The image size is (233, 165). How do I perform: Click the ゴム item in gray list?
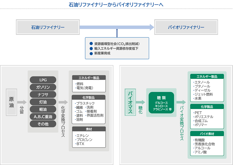click(79, 112)
